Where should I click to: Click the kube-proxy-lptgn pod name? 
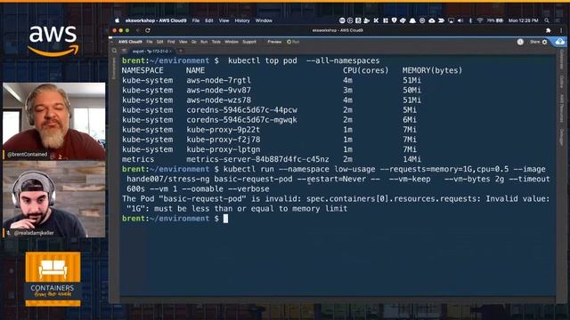click(x=224, y=149)
